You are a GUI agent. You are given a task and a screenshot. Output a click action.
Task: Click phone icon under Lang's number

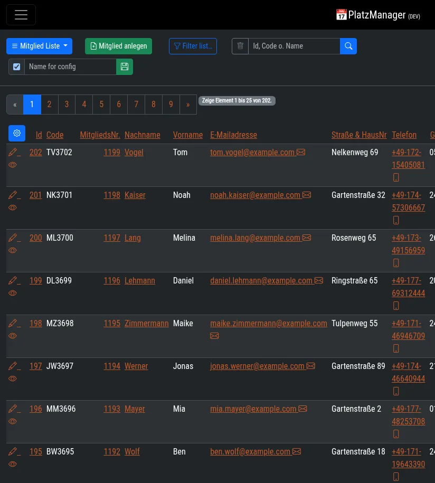pyautogui.click(x=396, y=263)
